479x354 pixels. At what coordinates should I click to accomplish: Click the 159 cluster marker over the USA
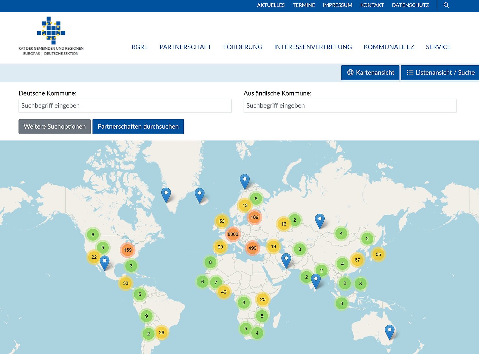[128, 250]
